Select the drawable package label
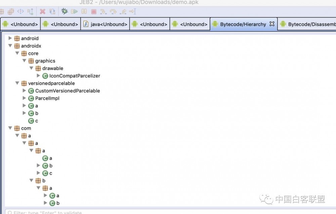Screen dimensions: 336x214 pos(53,68)
